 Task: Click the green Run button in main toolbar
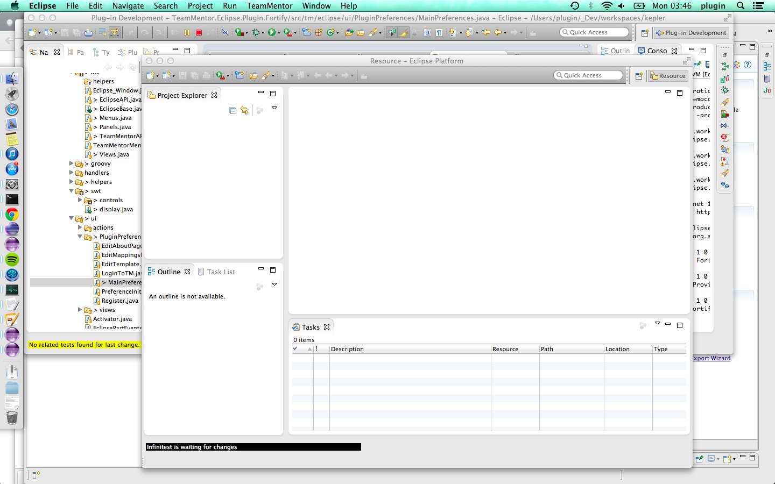point(272,33)
